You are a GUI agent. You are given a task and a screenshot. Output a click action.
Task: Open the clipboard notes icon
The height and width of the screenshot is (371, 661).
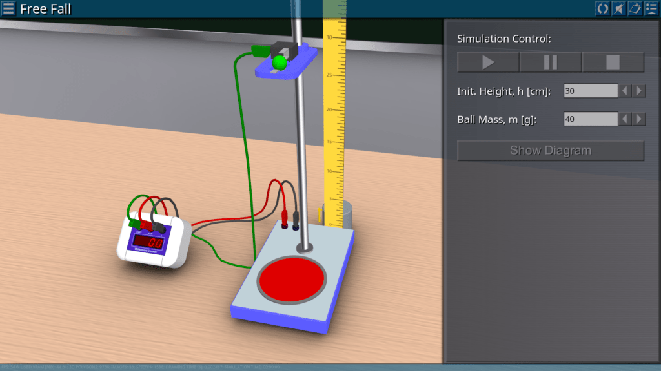tap(635, 8)
